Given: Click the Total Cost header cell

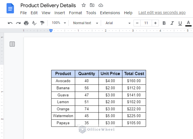Looking at the screenshot, I should [x=134, y=74].
